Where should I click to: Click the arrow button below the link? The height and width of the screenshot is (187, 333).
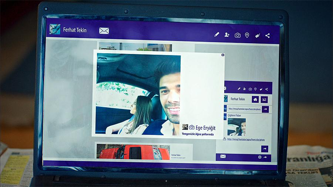[x=265, y=149]
